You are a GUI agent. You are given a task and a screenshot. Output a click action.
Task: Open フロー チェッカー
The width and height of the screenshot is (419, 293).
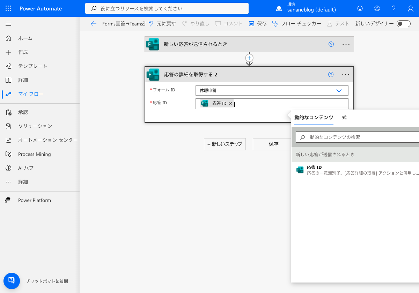point(296,24)
